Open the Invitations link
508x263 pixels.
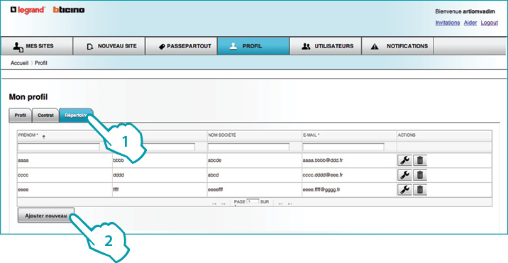448,23
